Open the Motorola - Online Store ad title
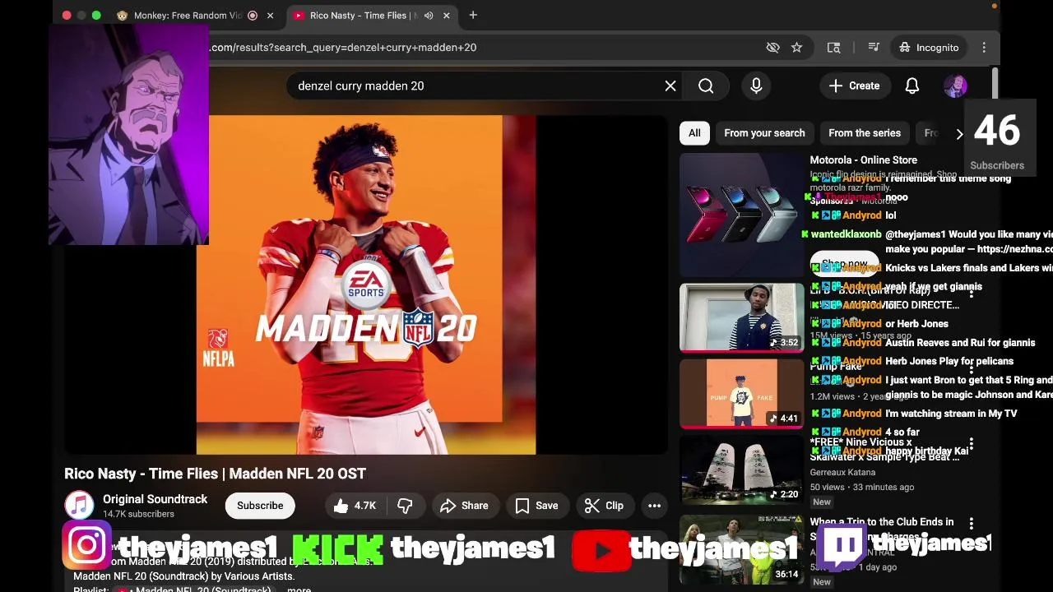The height and width of the screenshot is (592, 1053). (x=863, y=160)
